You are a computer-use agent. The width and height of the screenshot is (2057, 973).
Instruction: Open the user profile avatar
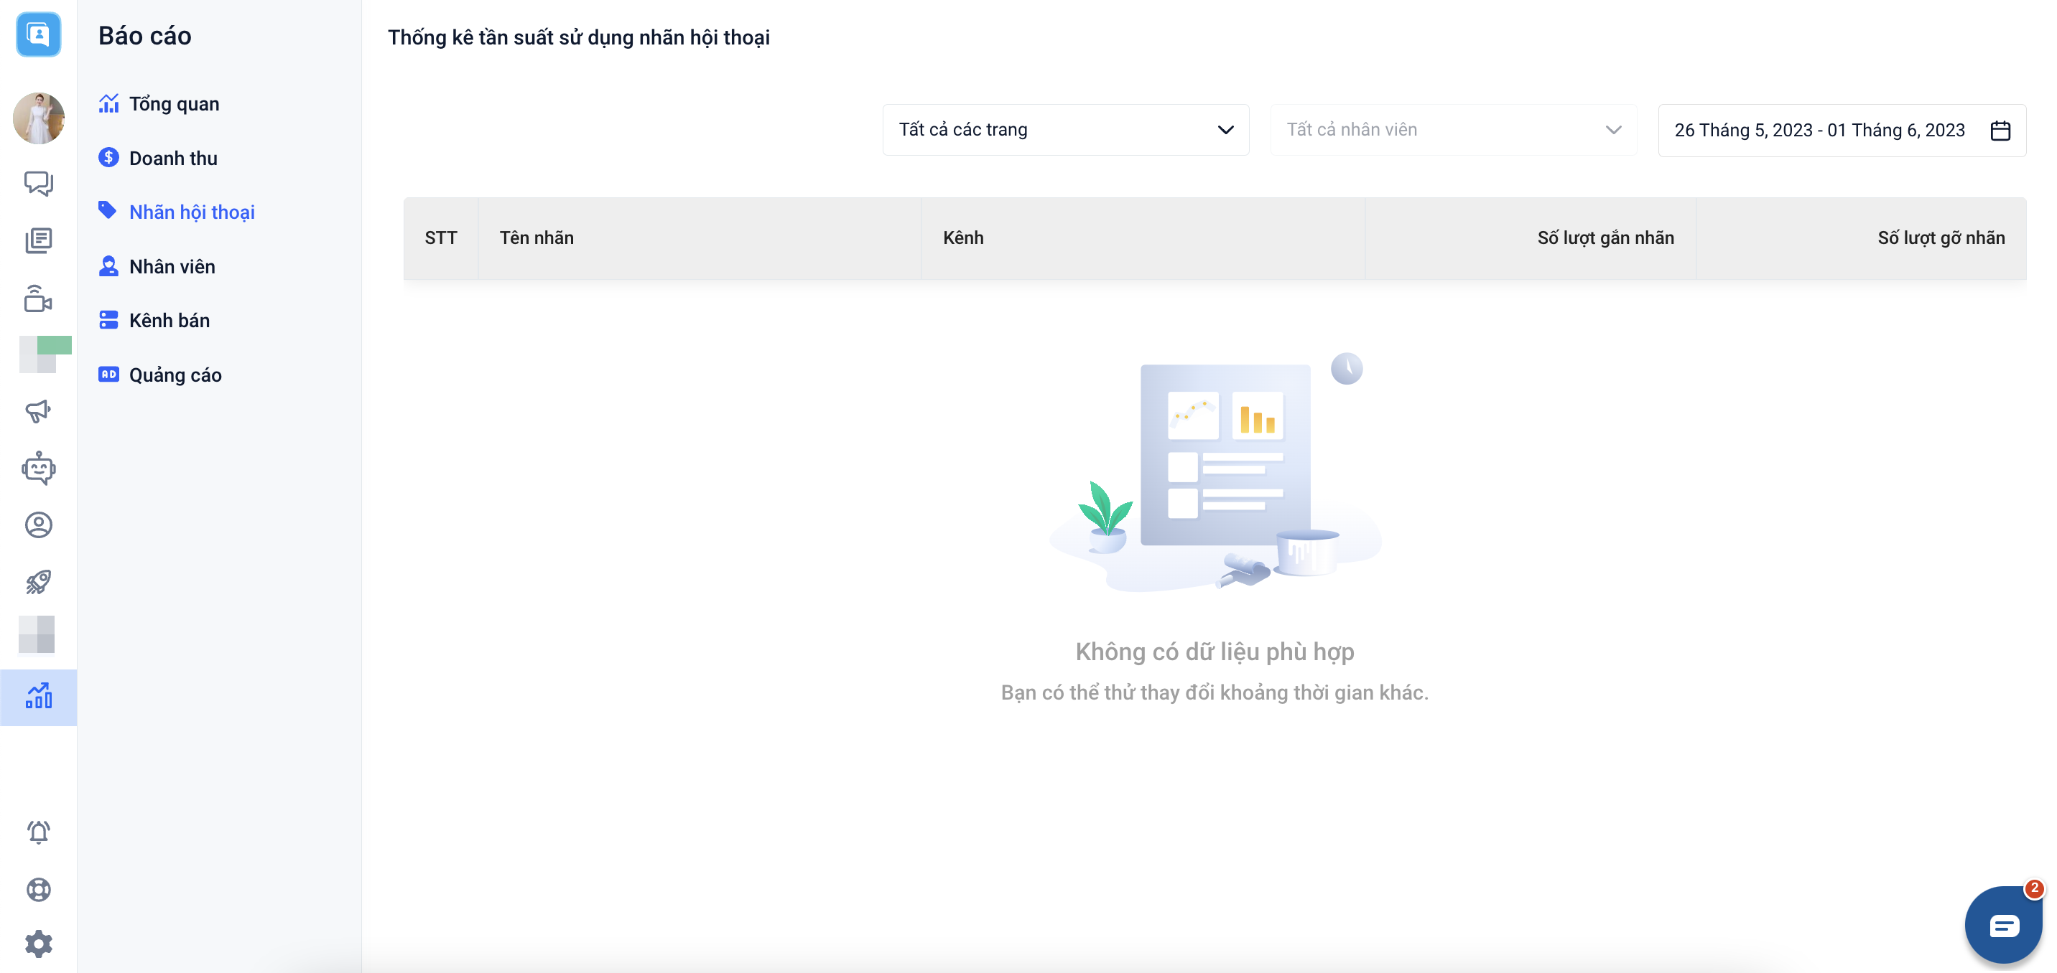pos(38,118)
